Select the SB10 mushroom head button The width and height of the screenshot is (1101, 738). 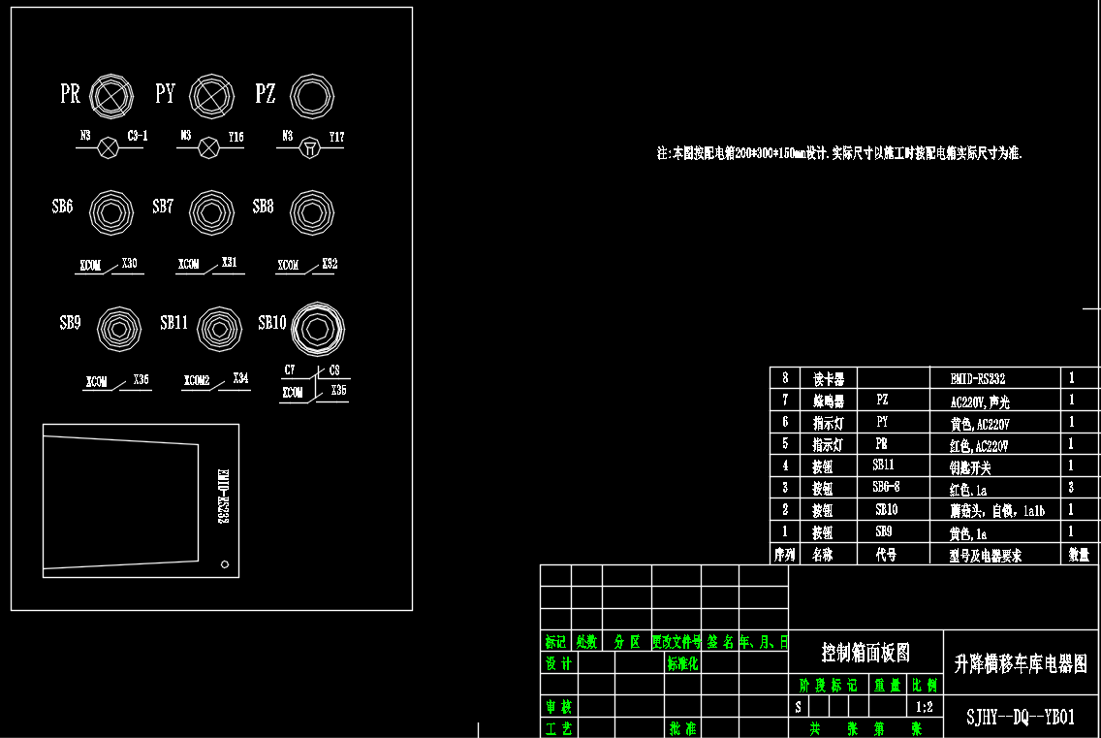pyautogui.click(x=319, y=328)
